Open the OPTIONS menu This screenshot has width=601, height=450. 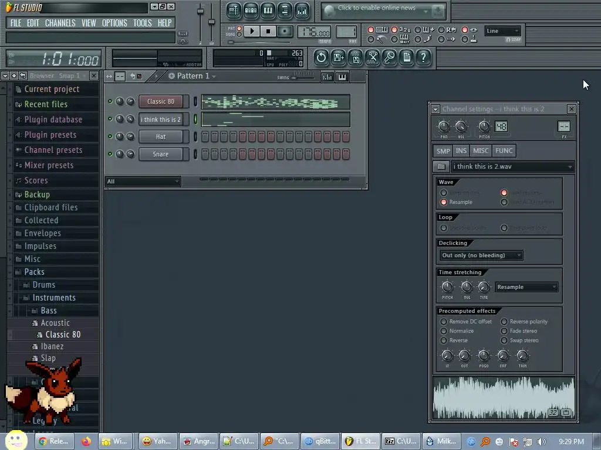coord(114,23)
